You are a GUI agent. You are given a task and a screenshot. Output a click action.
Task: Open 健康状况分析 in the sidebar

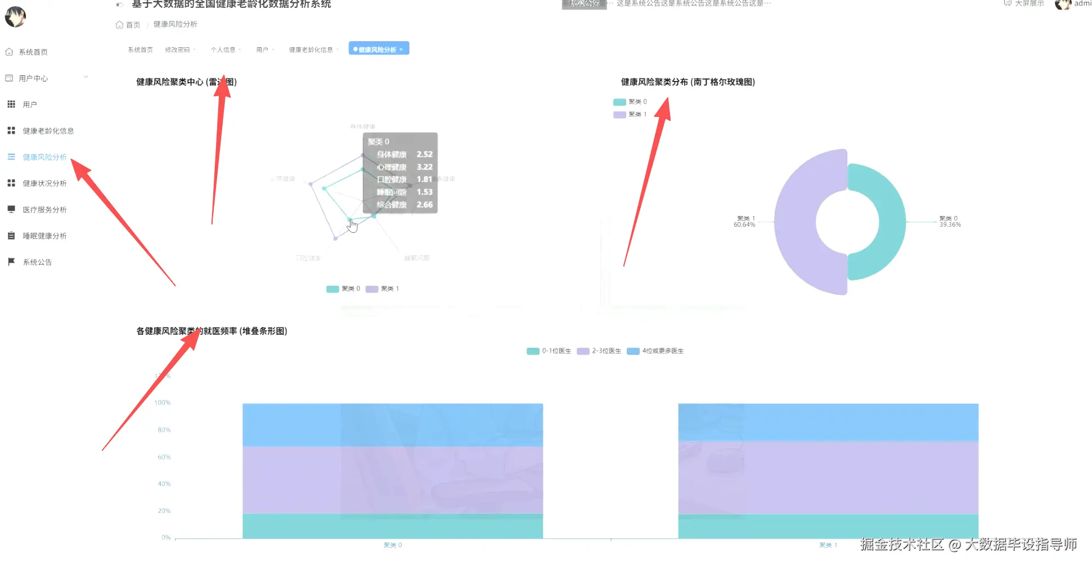point(44,183)
